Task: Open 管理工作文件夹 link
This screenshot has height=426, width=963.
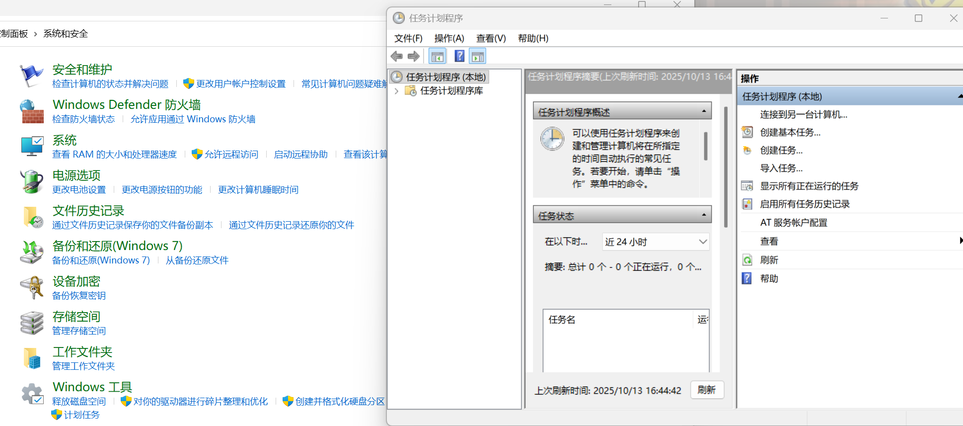Action: (83, 366)
